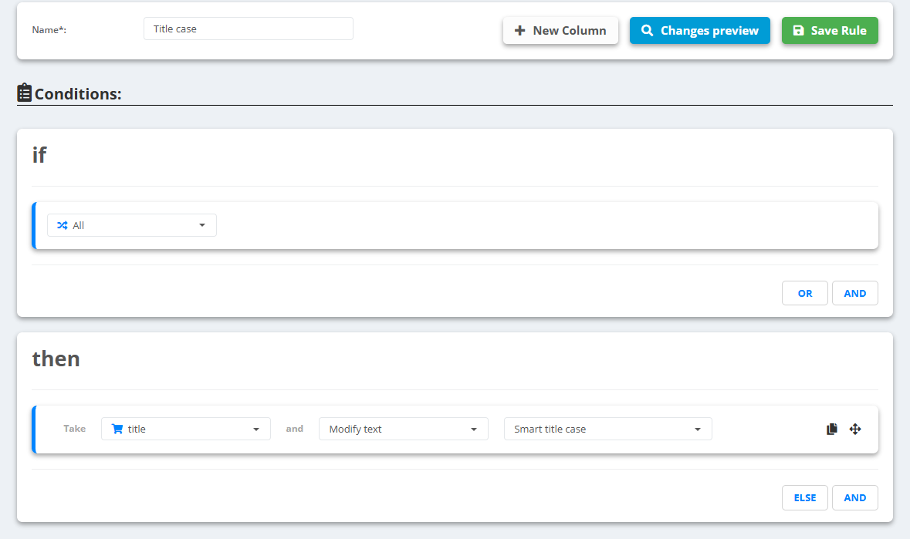
Task: Open the title field dropdown
Action: 186,429
